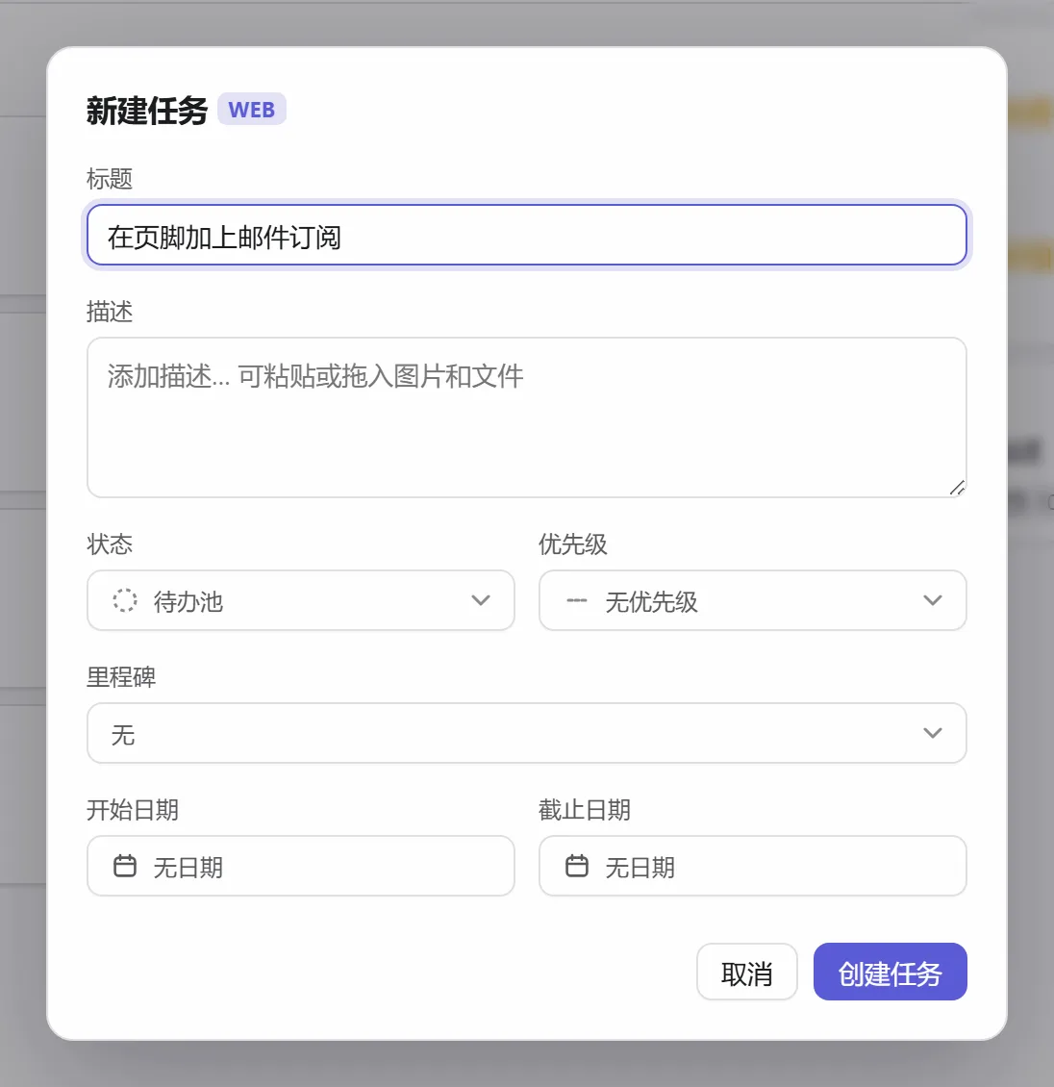
Task: Click the 新建任务 dialog heading
Action: coord(147,111)
